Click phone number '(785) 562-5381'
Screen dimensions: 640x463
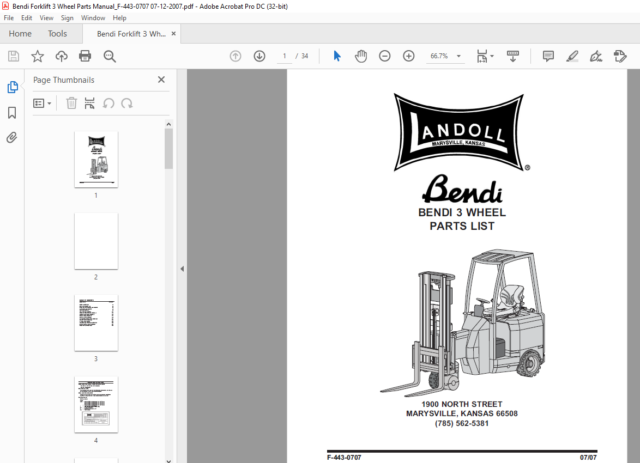tap(462, 423)
